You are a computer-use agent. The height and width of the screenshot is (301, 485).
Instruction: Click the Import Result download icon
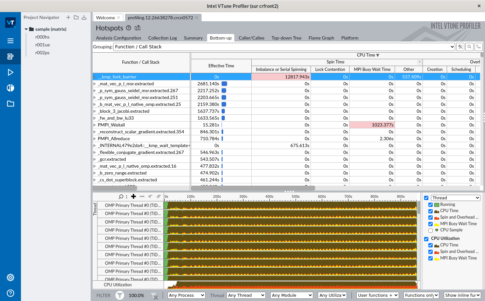coord(84,17)
